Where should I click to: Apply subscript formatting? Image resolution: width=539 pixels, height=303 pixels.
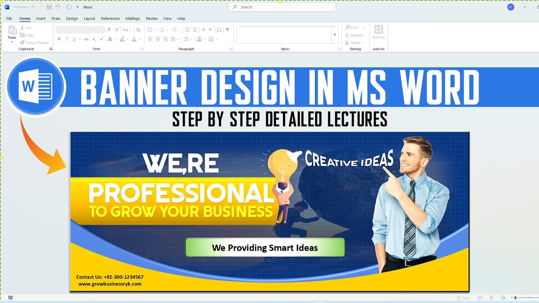[x=94, y=39]
